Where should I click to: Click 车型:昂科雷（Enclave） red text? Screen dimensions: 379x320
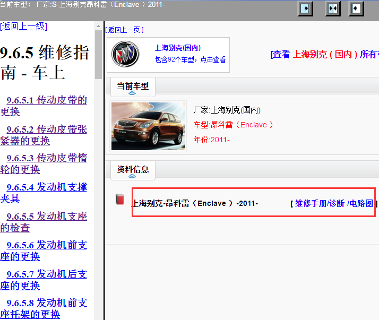[233, 125]
